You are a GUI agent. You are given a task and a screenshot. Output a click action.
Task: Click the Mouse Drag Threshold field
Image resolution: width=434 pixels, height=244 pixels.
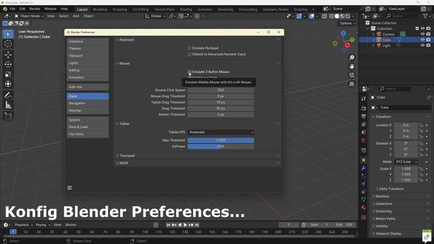pyautogui.click(x=220, y=96)
